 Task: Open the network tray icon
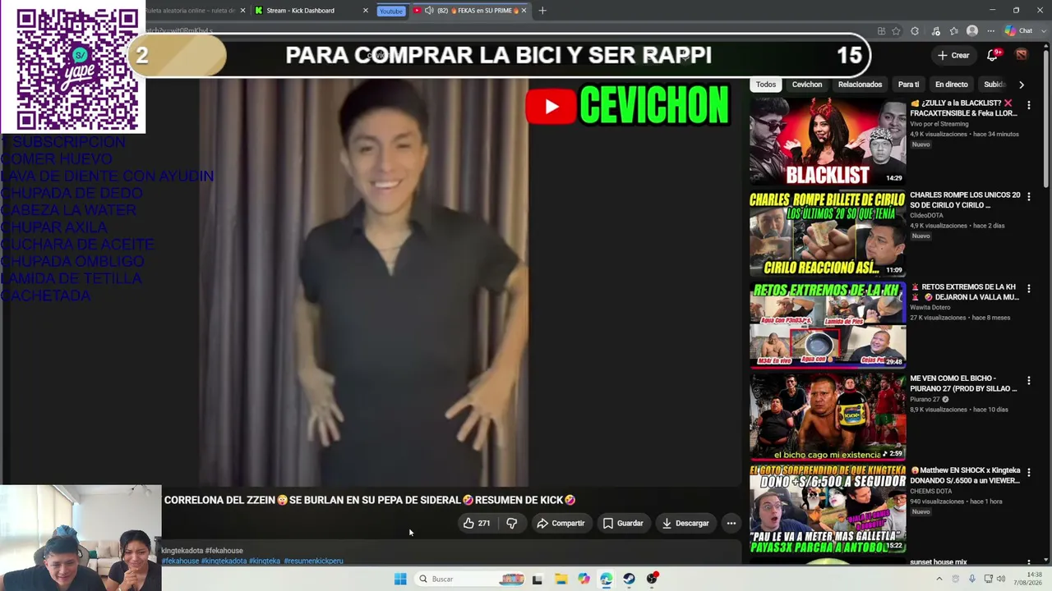point(988,579)
